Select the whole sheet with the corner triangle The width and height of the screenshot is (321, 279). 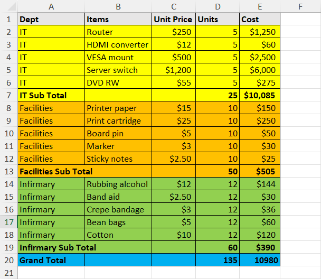click(12, 7)
